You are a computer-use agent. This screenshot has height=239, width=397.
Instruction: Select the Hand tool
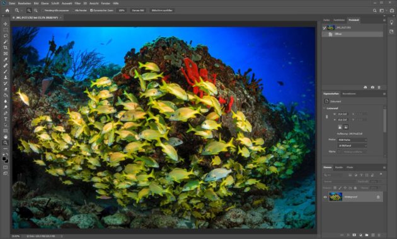5,136
